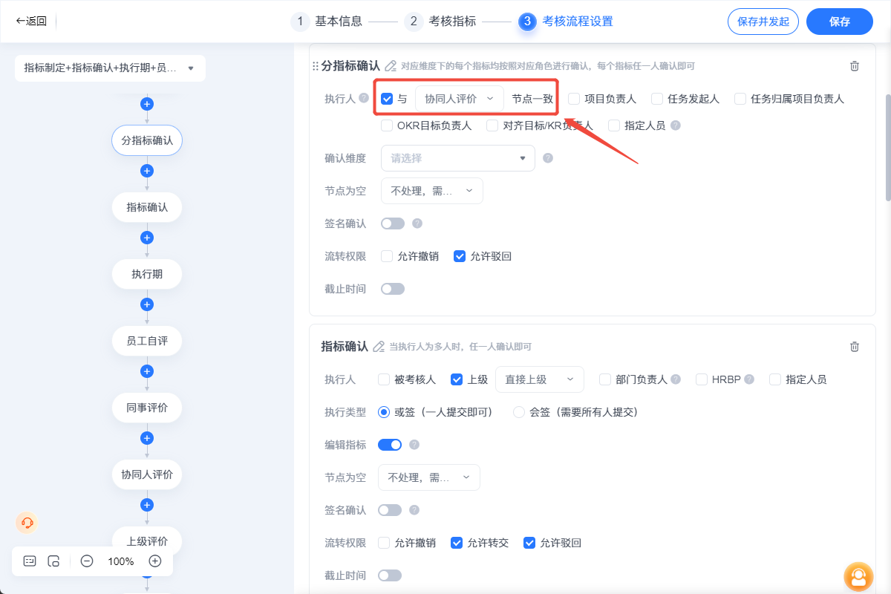Delete the 分指标确认 node via its trash icon

pos(855,66)
